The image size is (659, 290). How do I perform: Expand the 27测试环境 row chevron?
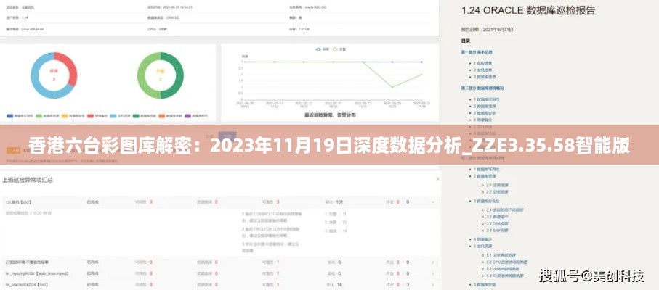point(433,262)
